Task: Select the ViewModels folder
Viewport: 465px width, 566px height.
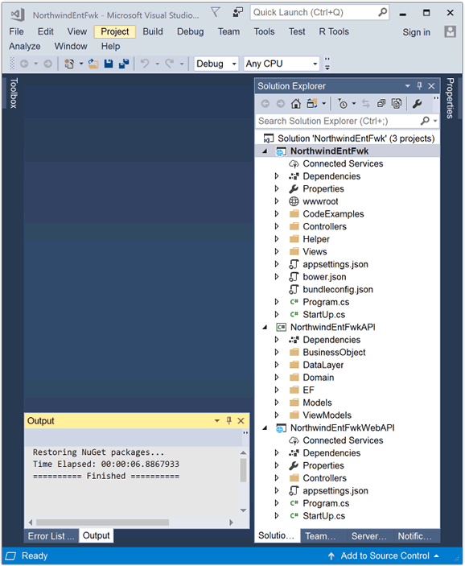Action: [x=327, y=415]
